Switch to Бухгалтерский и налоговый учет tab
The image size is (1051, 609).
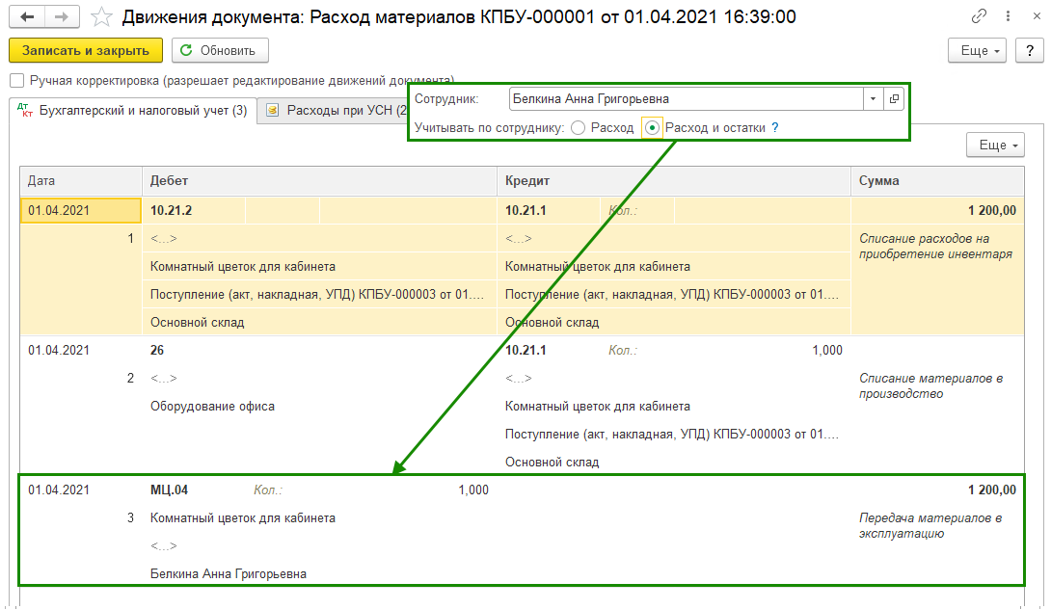(133, 111)
